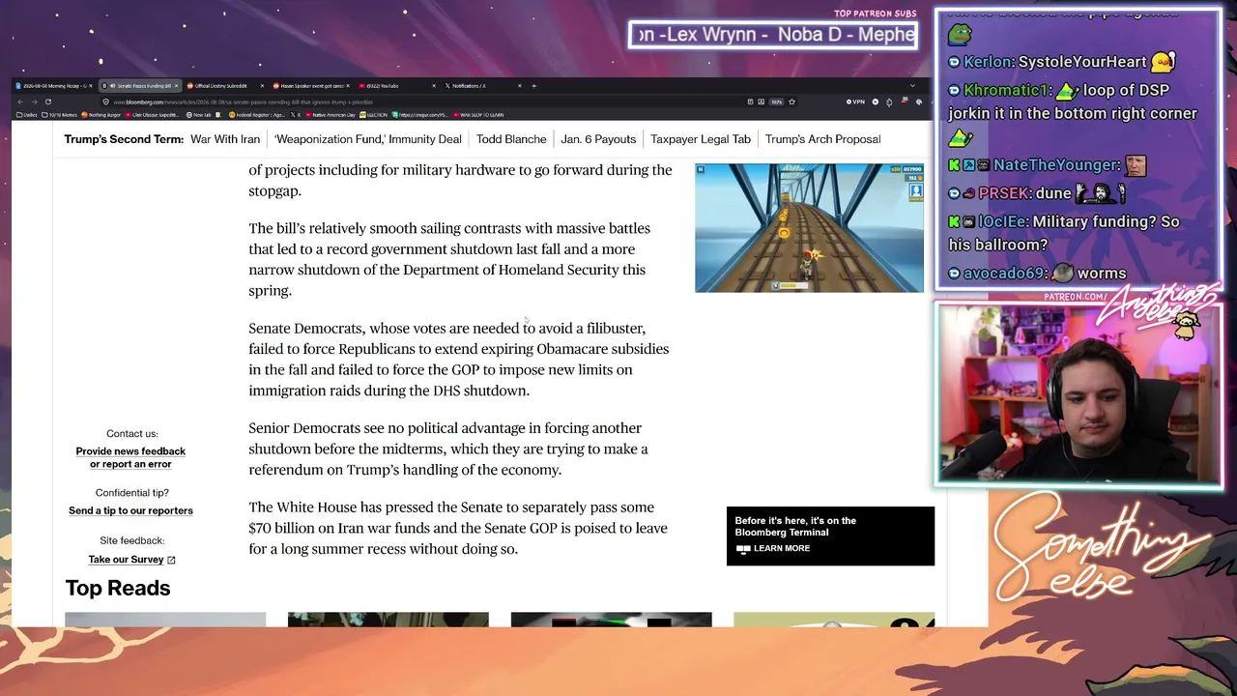The height and width of the screenshot is (696, 1237).
Task: Click the Confidential tip? label
Action: tap(131, 493)
